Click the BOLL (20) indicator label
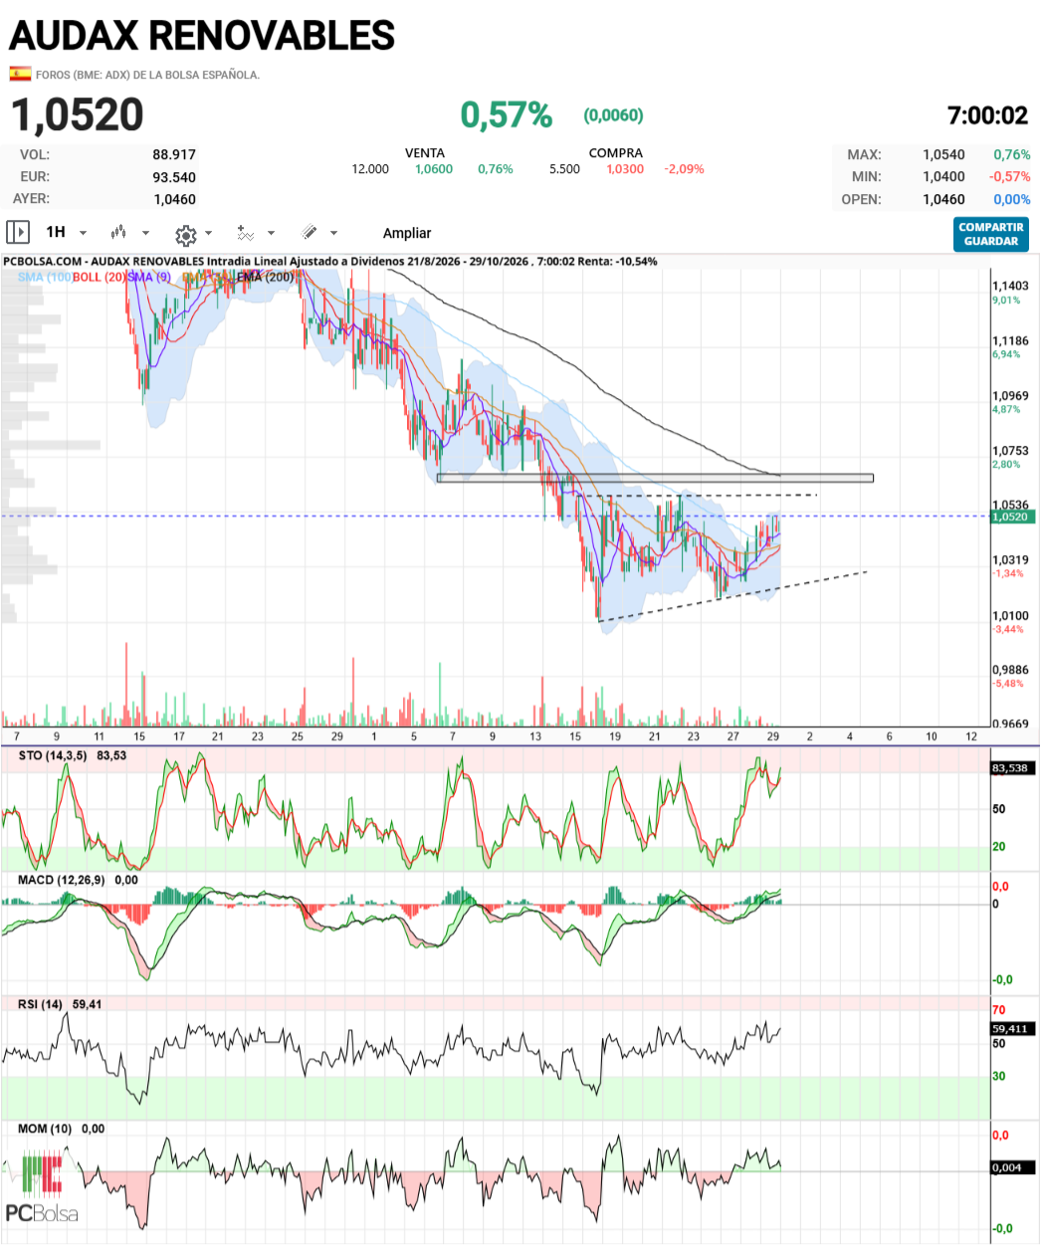The image size is (1043, 1245). (99, 277)
